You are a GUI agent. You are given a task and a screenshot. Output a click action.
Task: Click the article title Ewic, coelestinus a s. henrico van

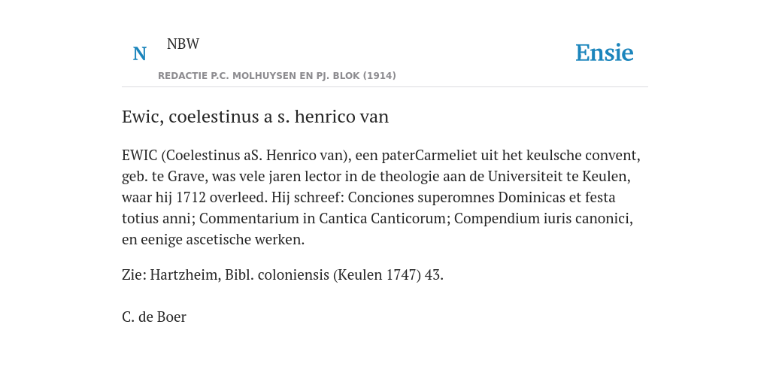pos(256,117)
